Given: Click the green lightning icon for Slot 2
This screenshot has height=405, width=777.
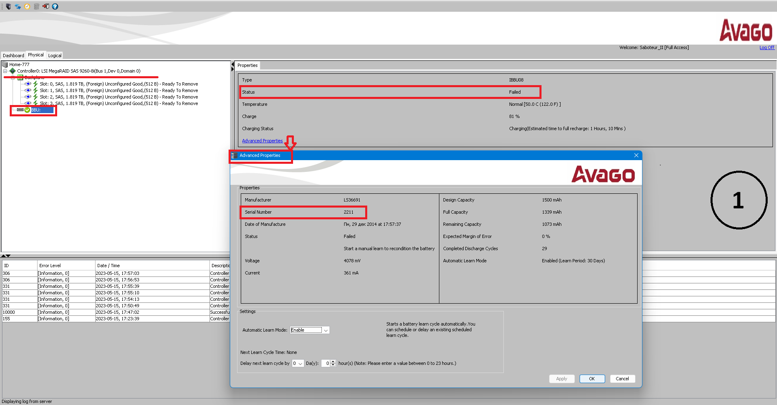Looking at the screenshot, I should point(35,97).
